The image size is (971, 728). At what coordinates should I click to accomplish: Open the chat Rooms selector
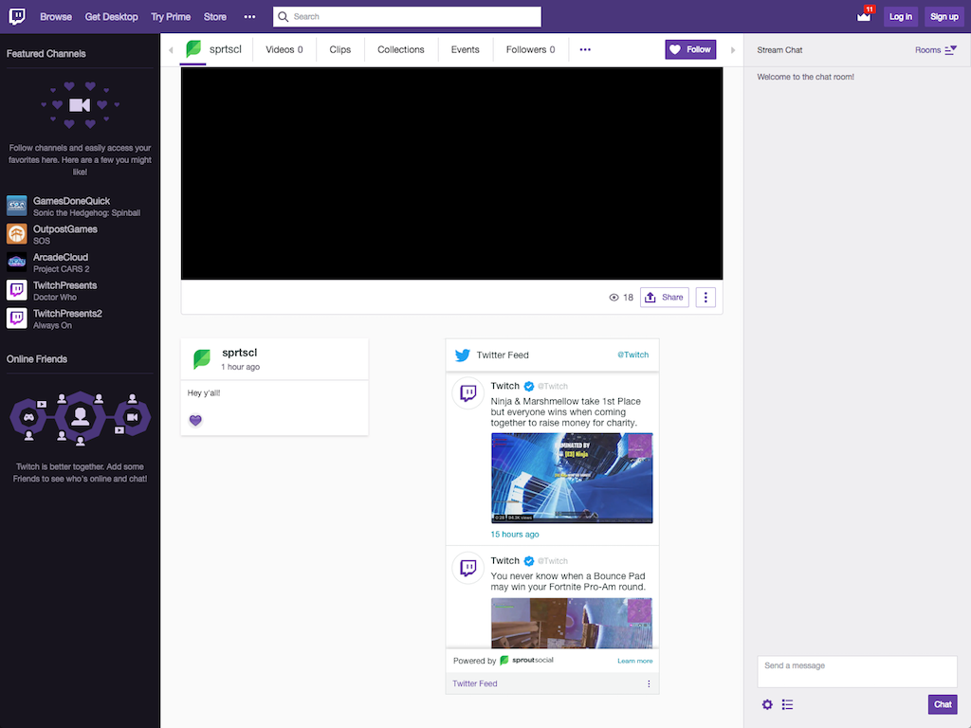pos(936,50)
